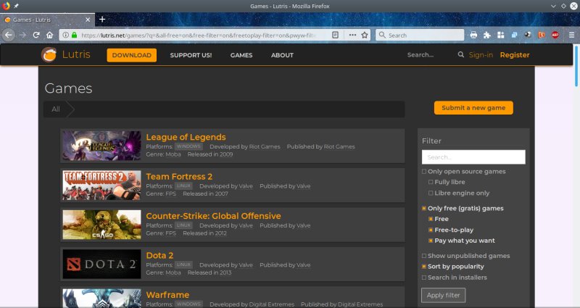Click the green secure padlock icon
The image size is (580, 308).
tap(74, 35)
